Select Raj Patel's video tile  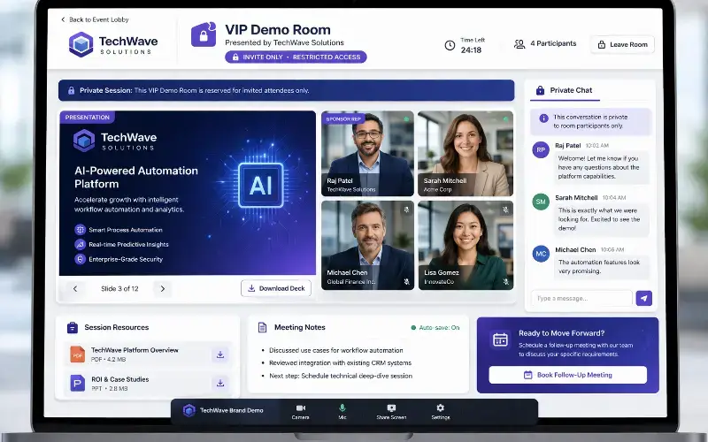[x=367, y=153]
